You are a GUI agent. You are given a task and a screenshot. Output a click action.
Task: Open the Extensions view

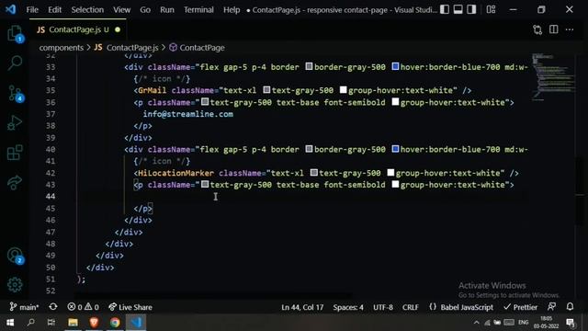pos(15,153)
